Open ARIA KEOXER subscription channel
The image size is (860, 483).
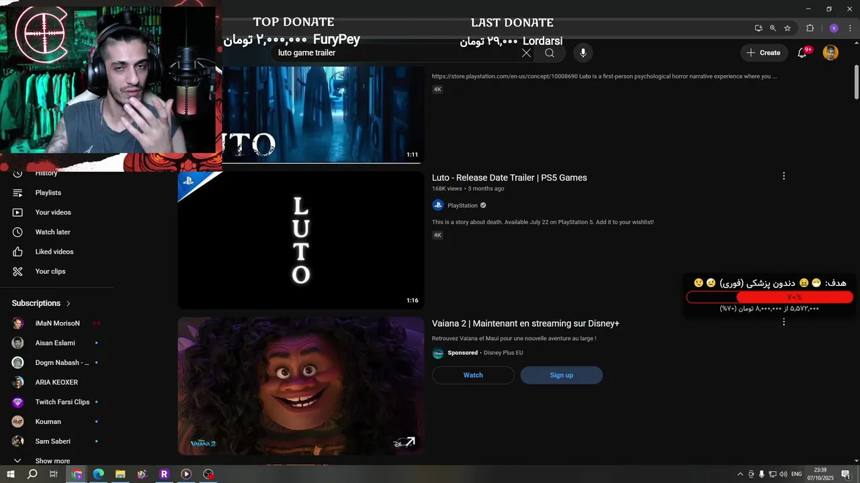point(56,382)
